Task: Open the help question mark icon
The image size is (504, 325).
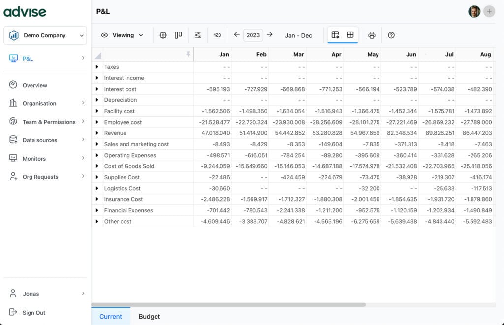Action: coord(391,35)
